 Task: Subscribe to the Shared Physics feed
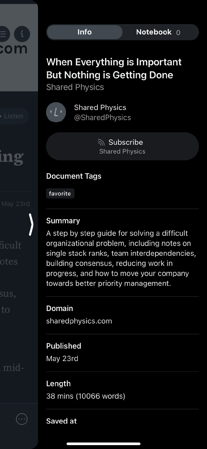coord(122,146)
